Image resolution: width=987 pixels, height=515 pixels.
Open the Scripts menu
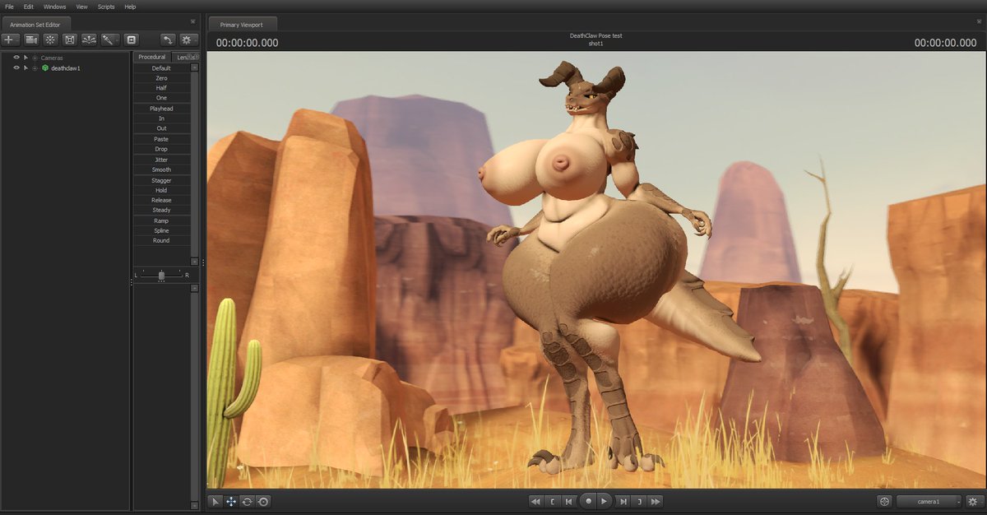pos(105,7)
